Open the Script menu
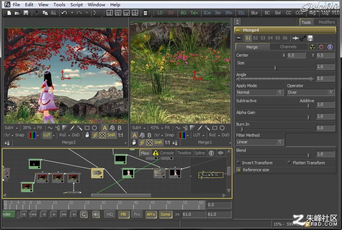 (76, 4)
